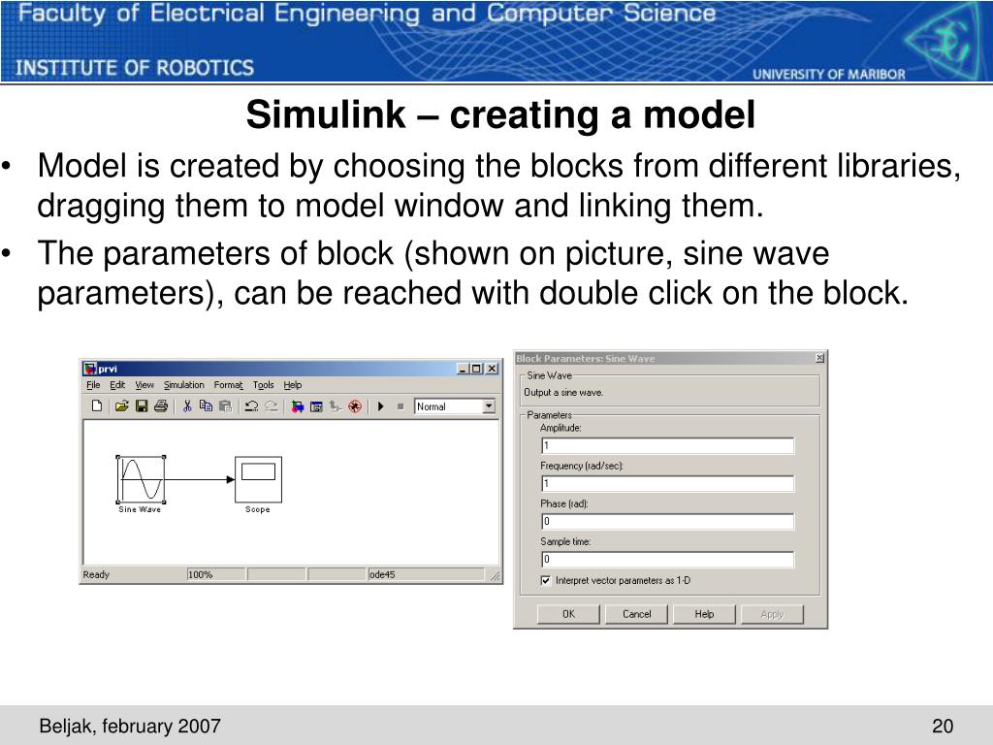Click the Redo toolbar icon
Viewport: 993px width, 745px height.
coord(272,406)
